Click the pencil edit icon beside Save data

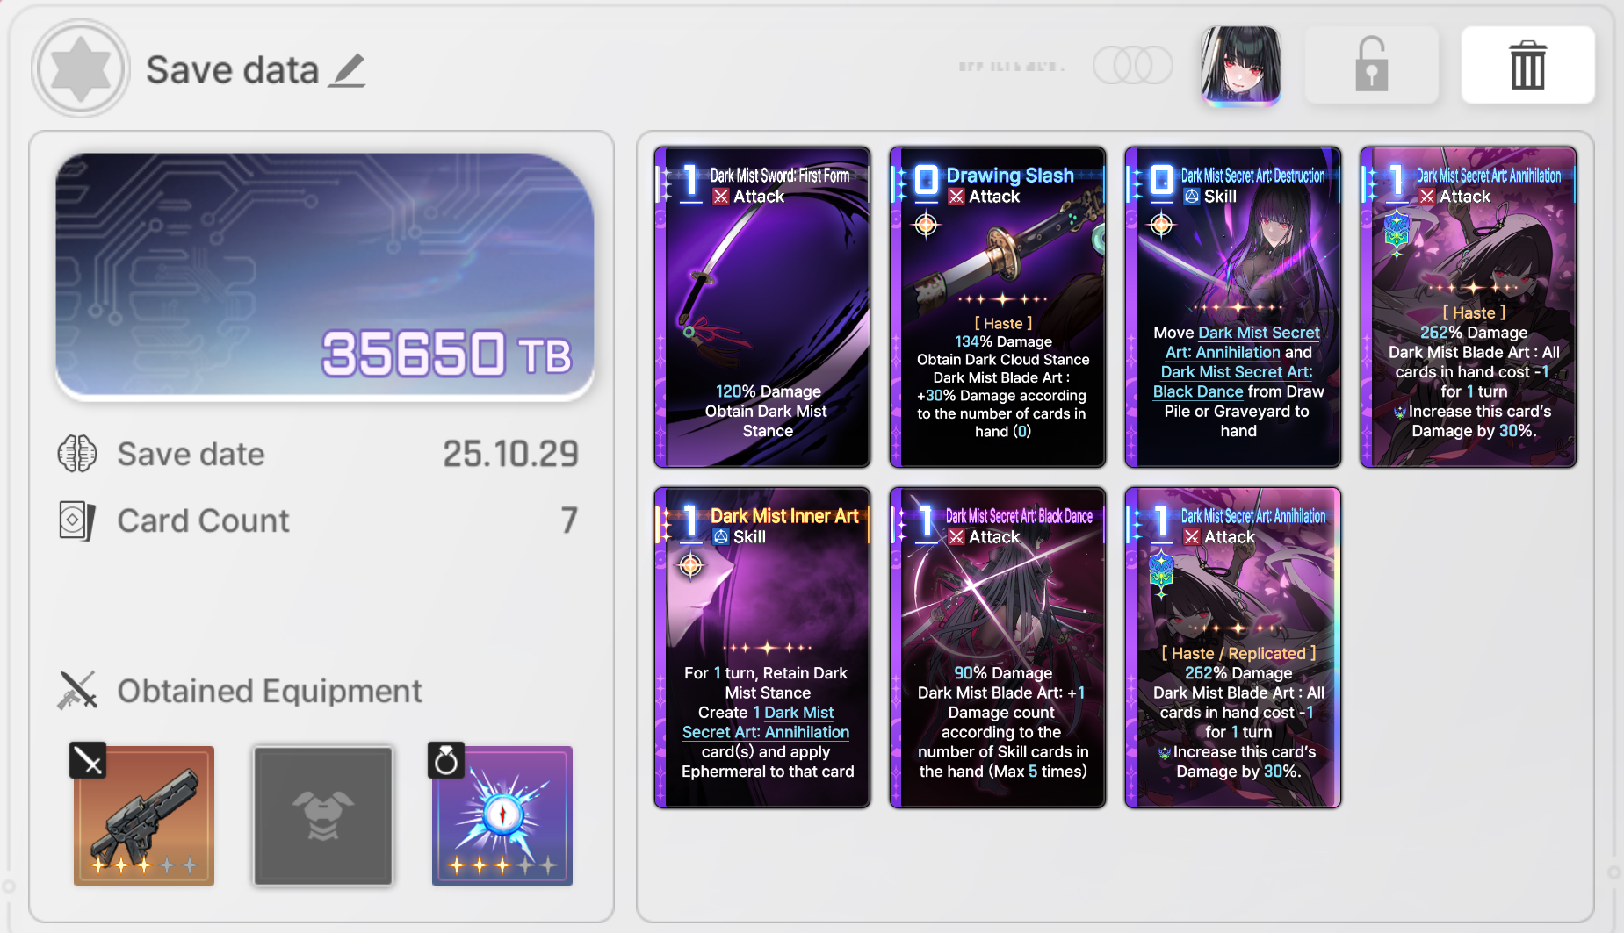pyautogui.click(x=347, y=71)
